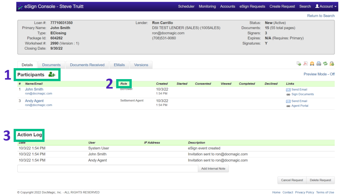Click lender email ron@docmagic.com in header
The height and width of the screenshot is (196, 340).
(x=168, y=33)
